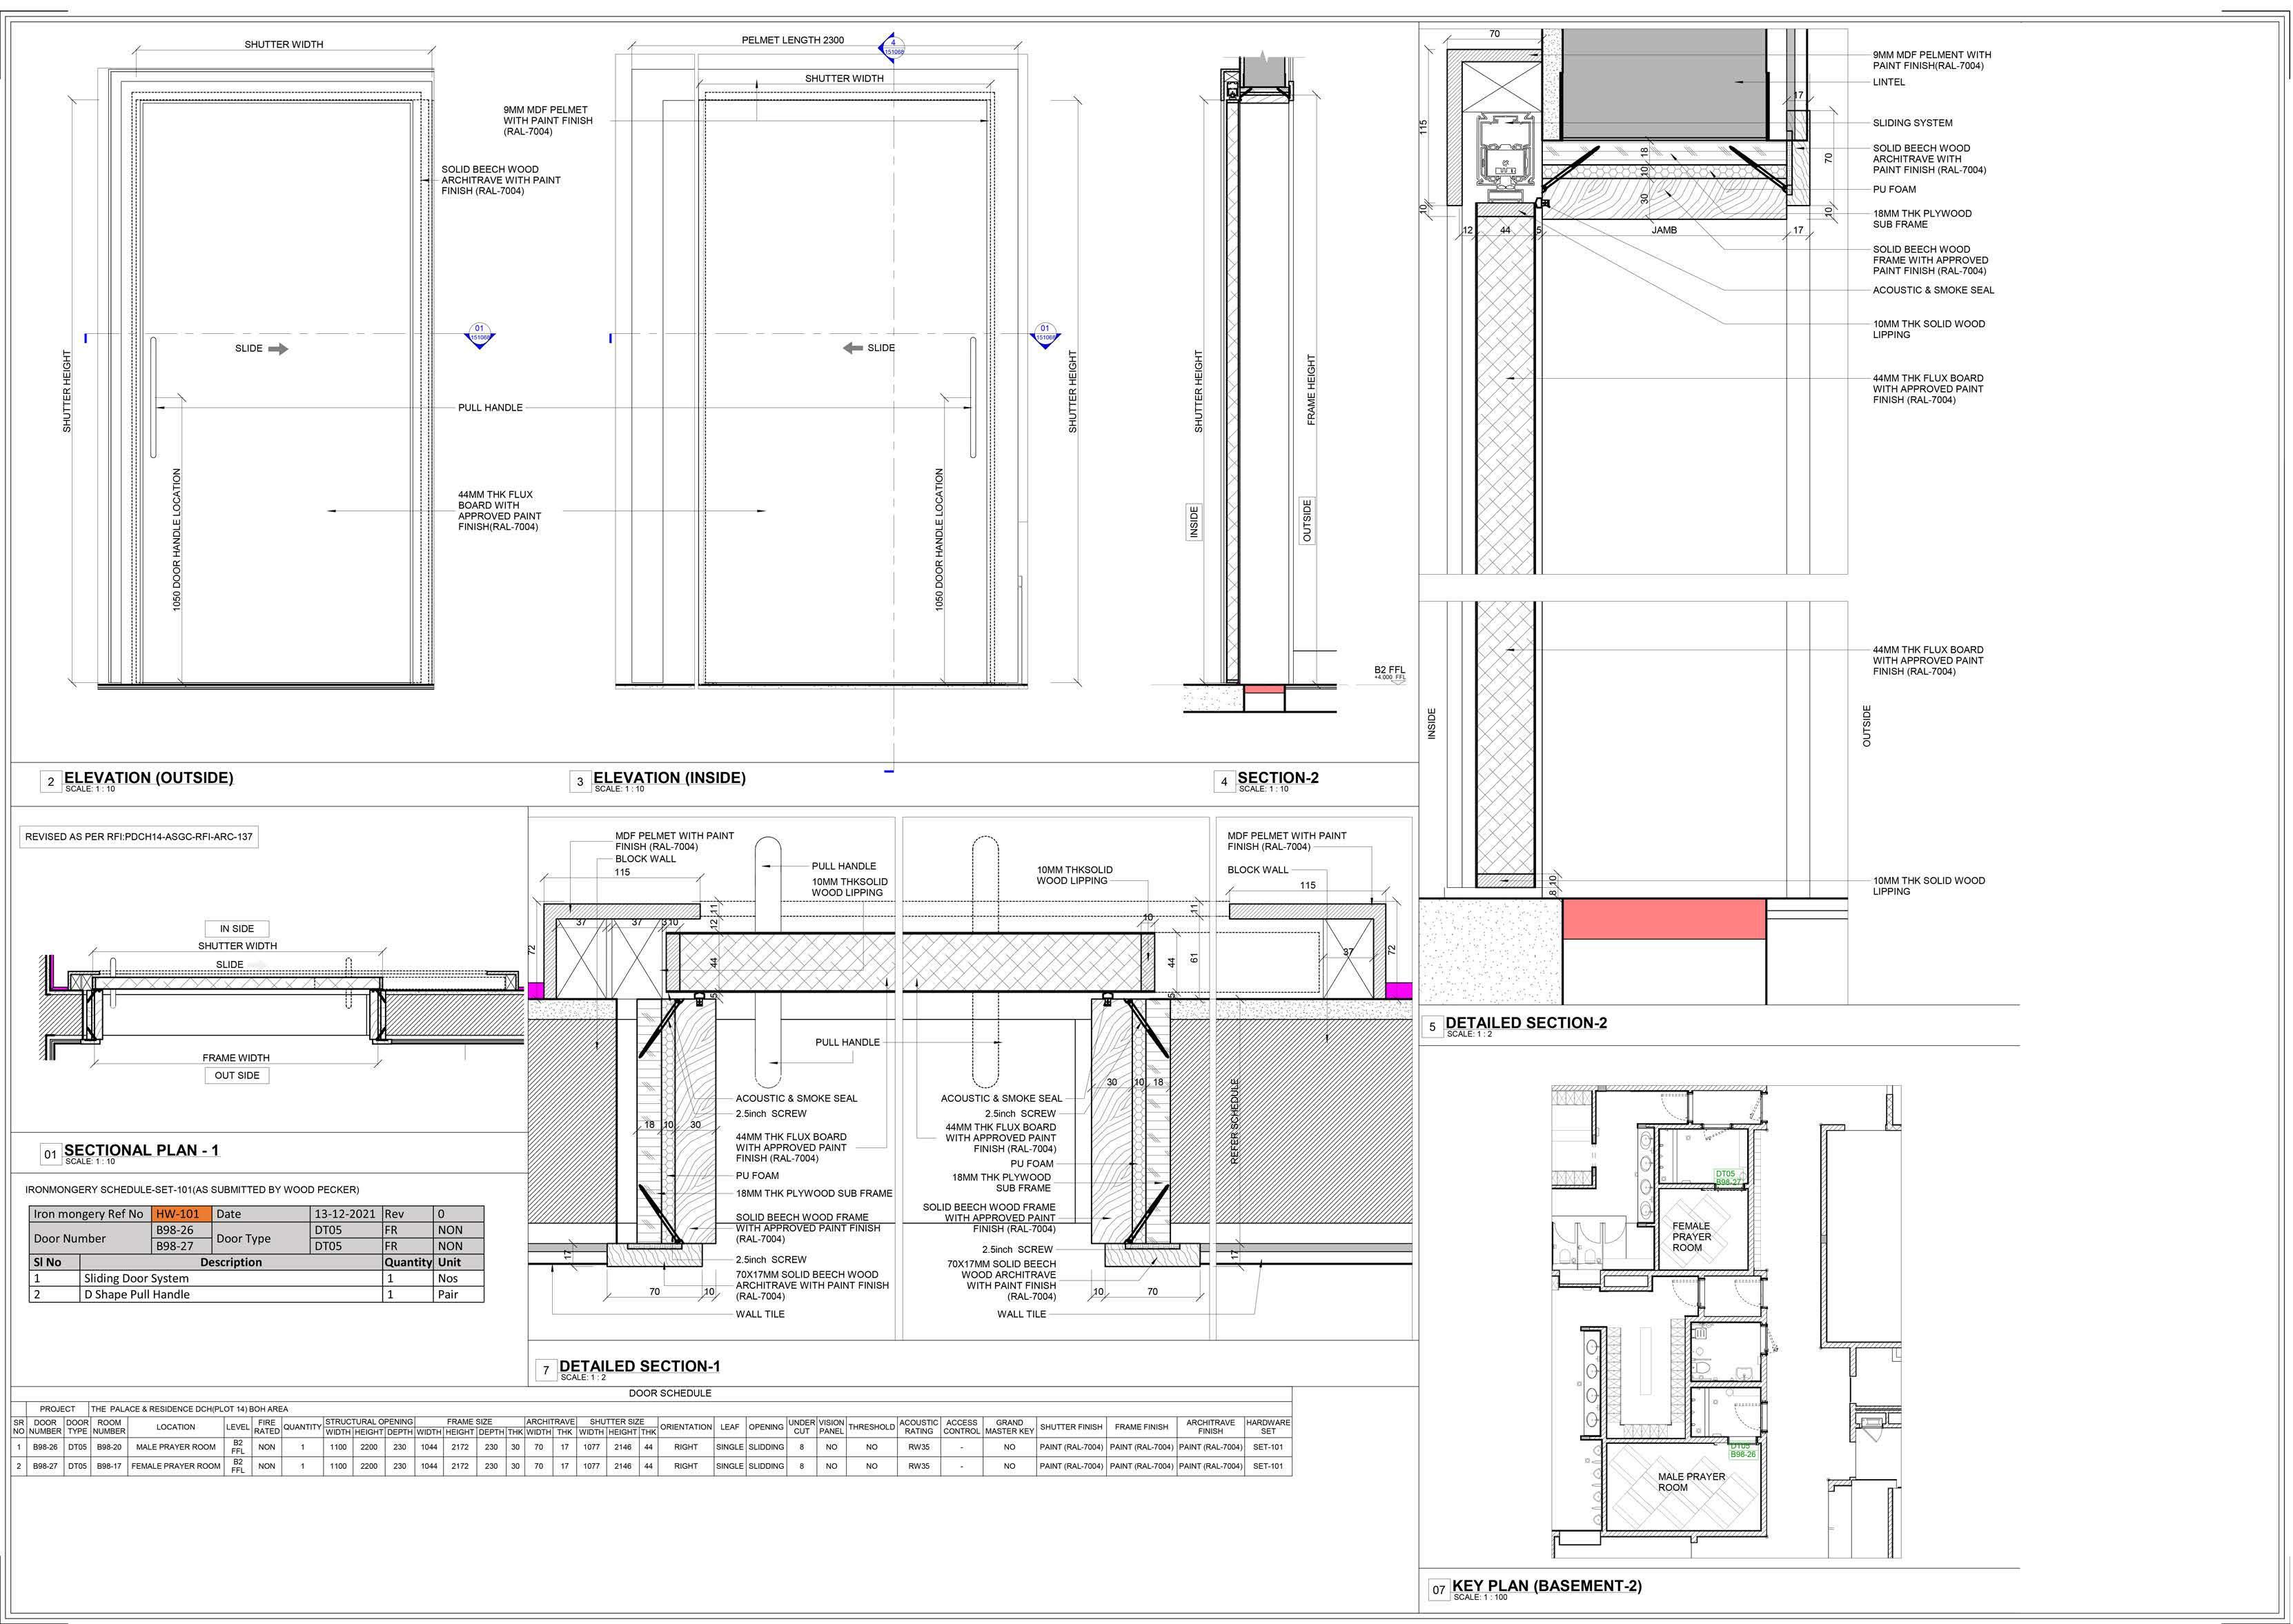Image resolution: width=2293 pixels, height=1624 pixels.
Task: Click KEY PLAN (BASEMENT-2) title
Action: [1547, 1585]
